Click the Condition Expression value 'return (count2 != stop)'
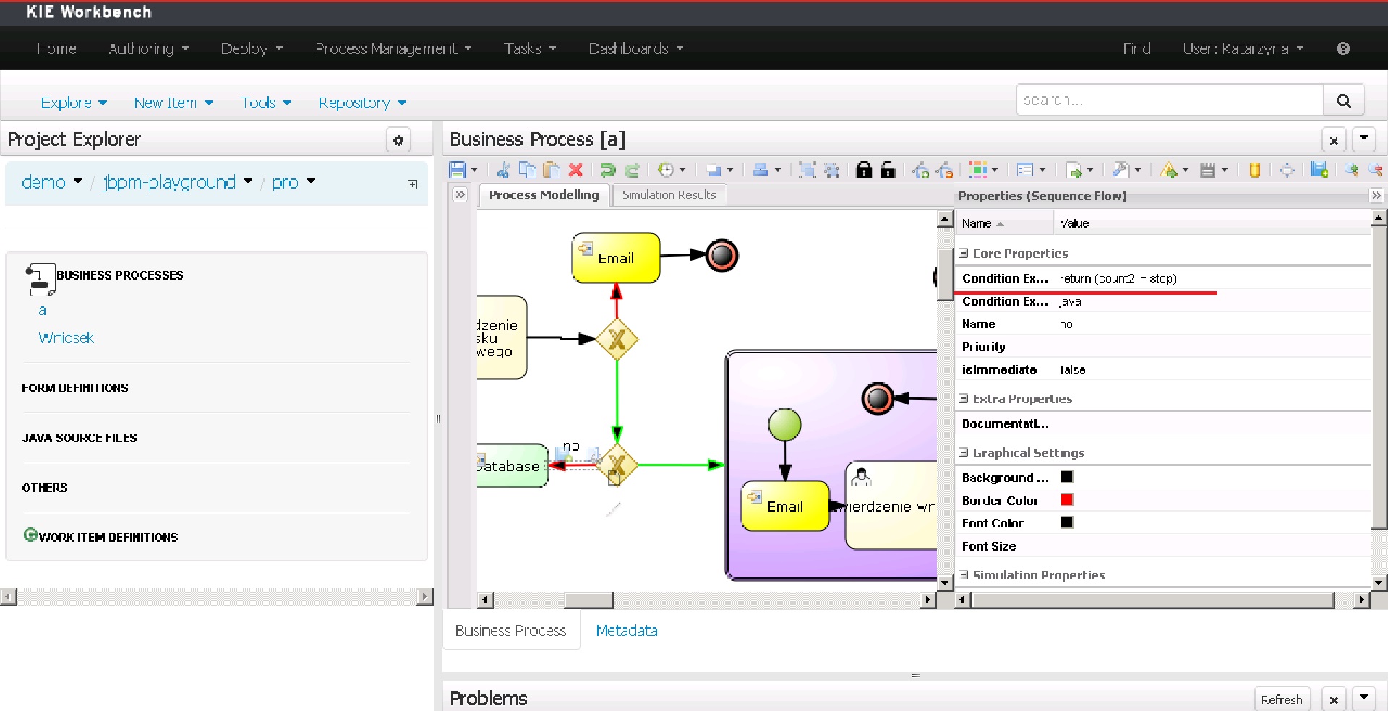Image resolution: width=1388 pixels, height=711 pixels. 1118,278
